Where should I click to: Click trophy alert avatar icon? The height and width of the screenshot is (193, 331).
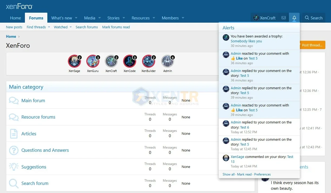[x=226, y=37]
